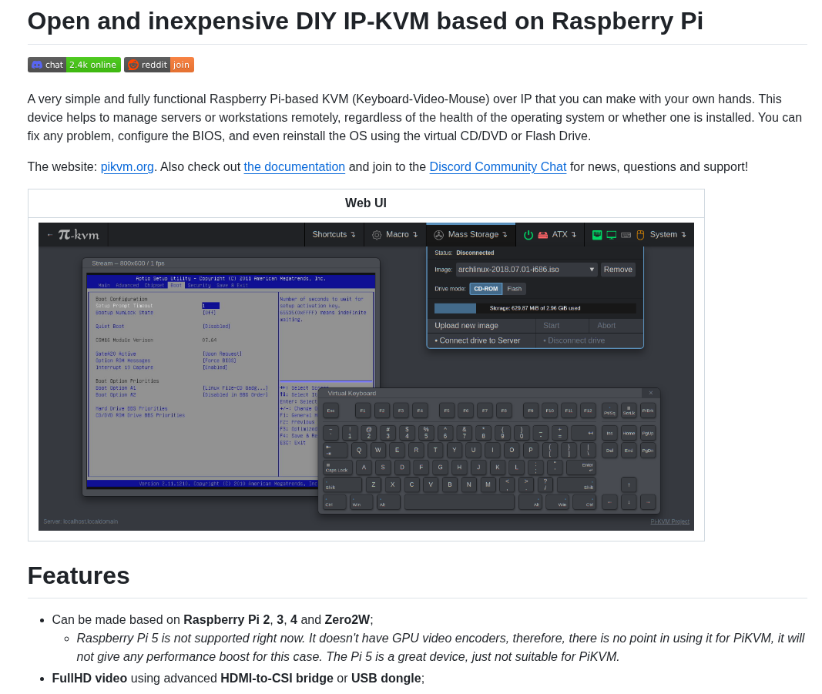Click the Remove button next to the image
The image size is (822, 694).
click(x=618, y=270)
